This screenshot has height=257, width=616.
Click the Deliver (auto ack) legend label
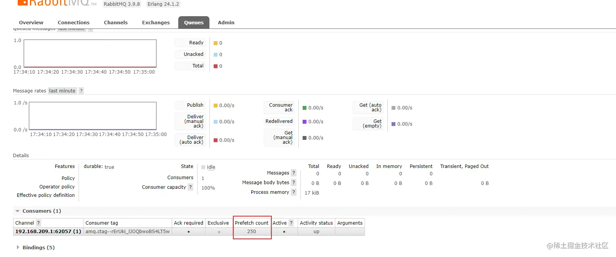pos(190,140)
